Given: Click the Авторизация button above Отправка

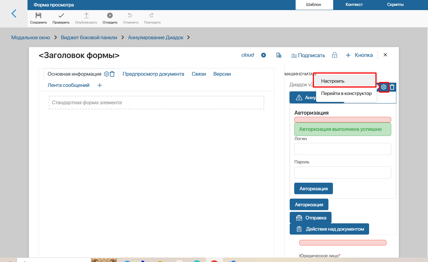Looking at the screenshot, I should (x=309, y=205).
